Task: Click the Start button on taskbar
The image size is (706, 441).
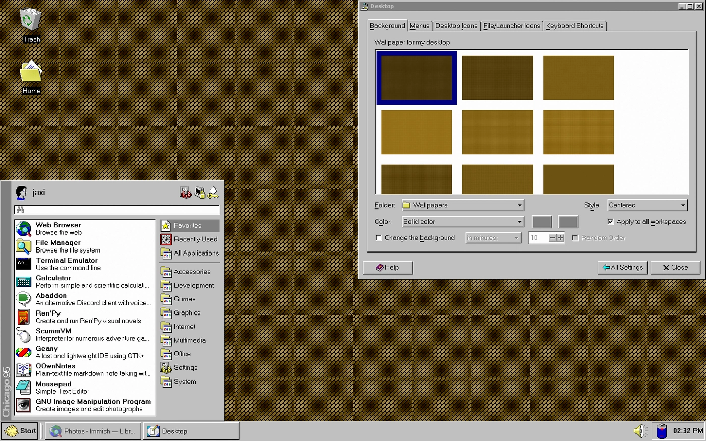Action: pos(20,431)
